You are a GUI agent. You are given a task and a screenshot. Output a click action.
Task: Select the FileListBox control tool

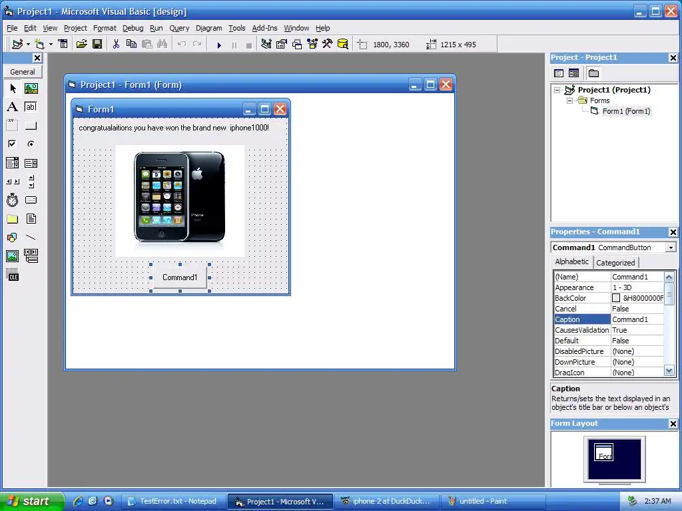tap(31, 218)
